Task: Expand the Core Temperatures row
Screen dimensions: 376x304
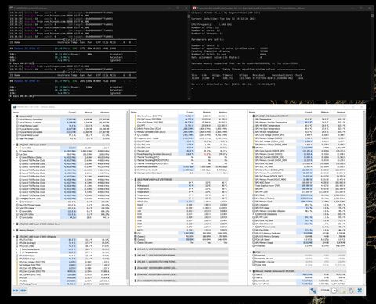Action: [17, 249]
